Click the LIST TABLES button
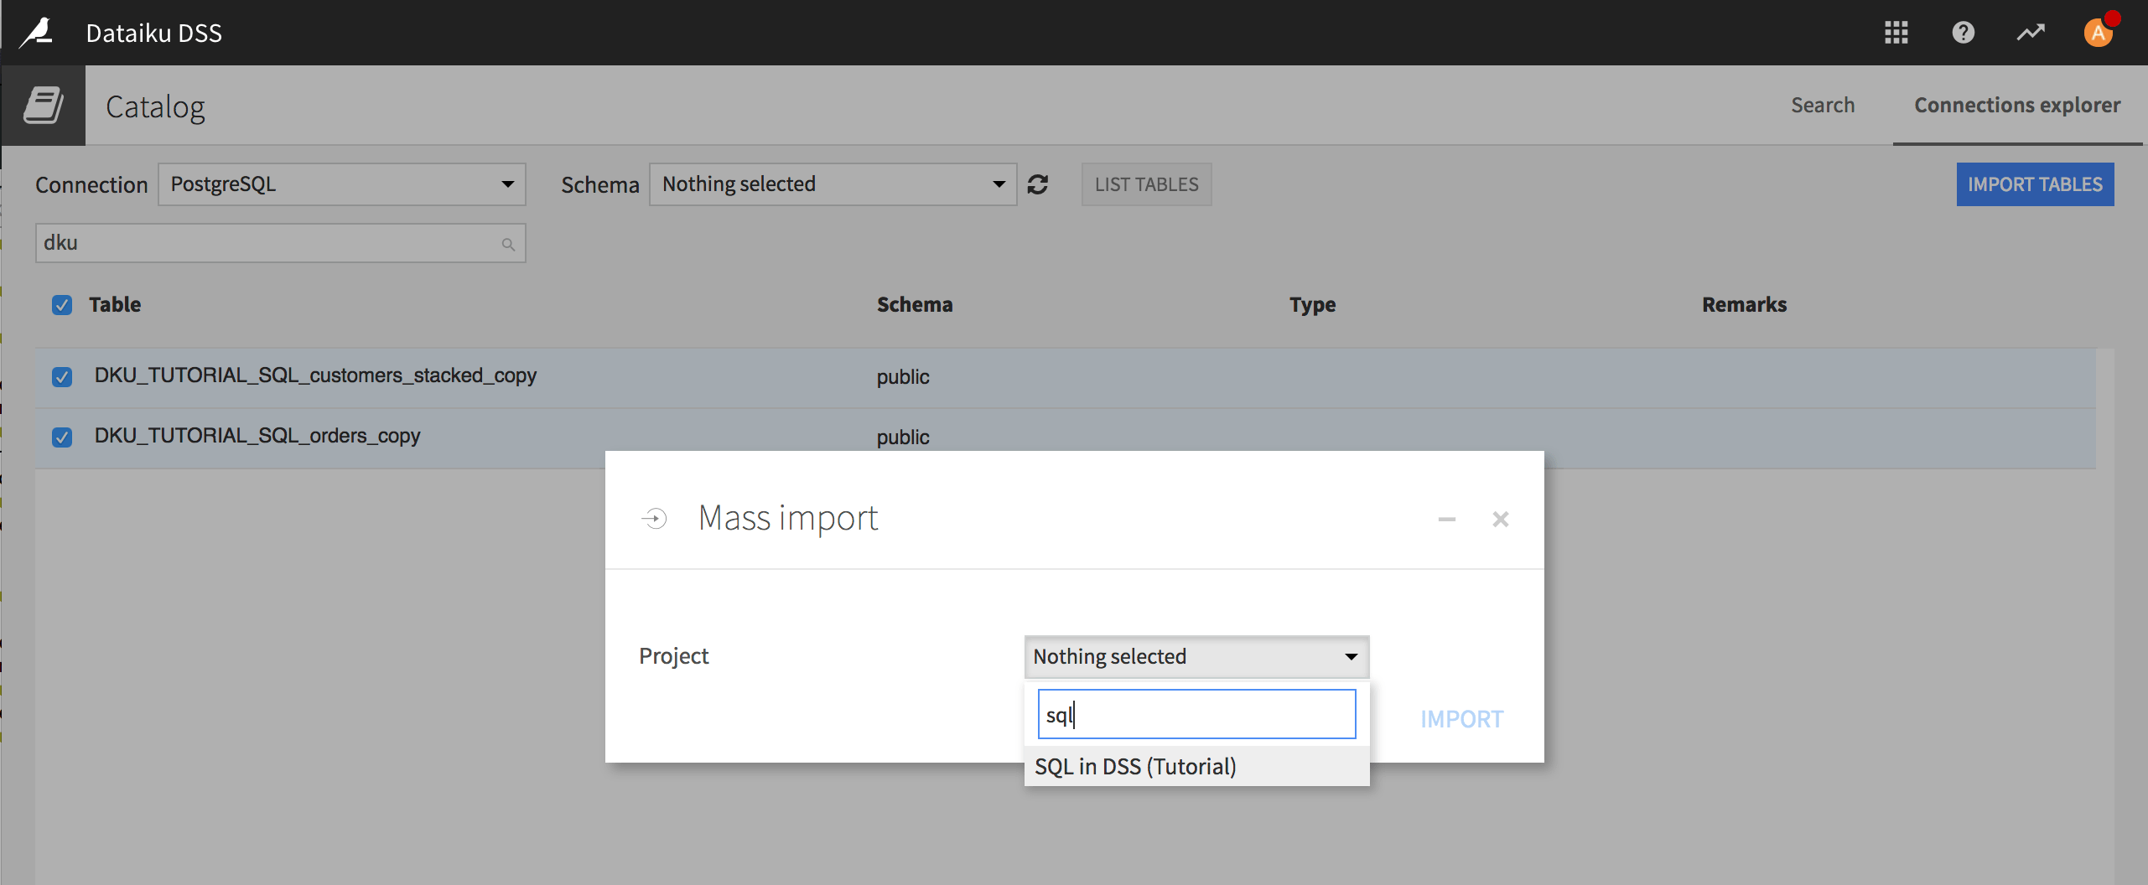The height and width of the screenshot is (885, 2148). point(1145,184)
